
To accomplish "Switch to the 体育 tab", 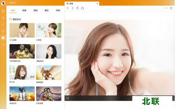I will click(x=24, y=10).
